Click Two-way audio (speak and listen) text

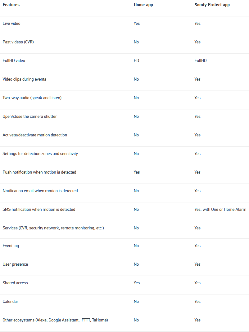pyautogui.click(x=32, y=98)
